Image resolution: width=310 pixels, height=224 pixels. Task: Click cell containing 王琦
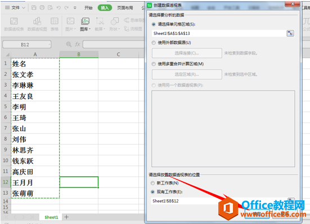tap(35, 118)
